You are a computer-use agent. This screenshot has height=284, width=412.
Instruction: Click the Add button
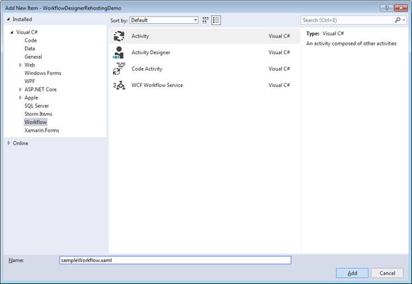(x=352, y=273)
